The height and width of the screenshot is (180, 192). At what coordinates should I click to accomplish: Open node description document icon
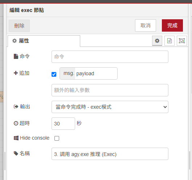point(169,41)
